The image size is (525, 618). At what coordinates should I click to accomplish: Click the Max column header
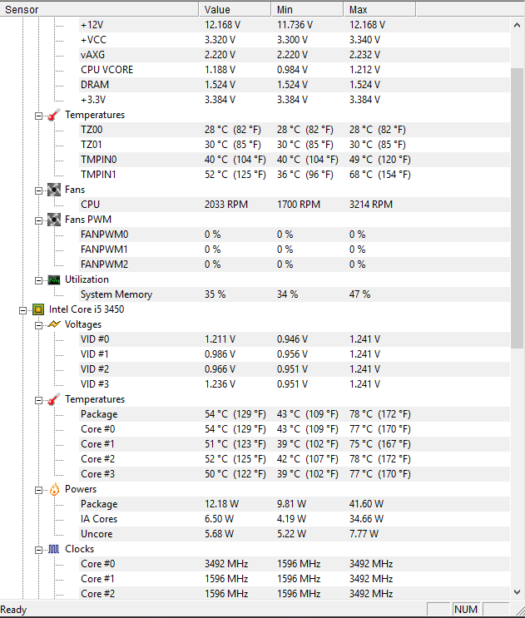coord(379,9)
